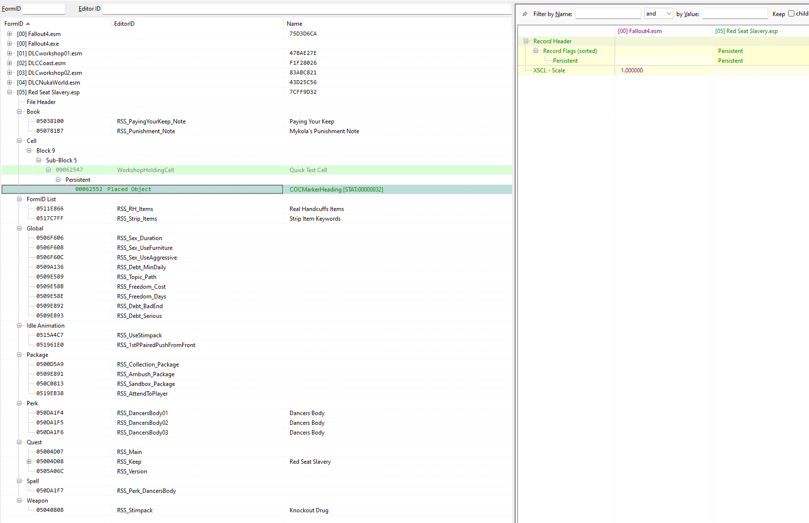
Task: Collapse the Package group
Action: tap(19, 355)
